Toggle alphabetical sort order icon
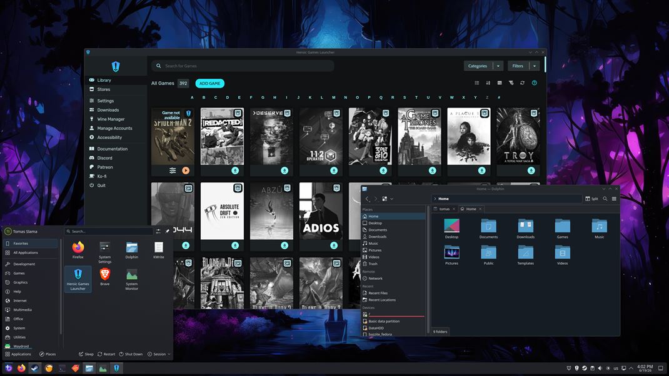 click(x=488, y=83)
